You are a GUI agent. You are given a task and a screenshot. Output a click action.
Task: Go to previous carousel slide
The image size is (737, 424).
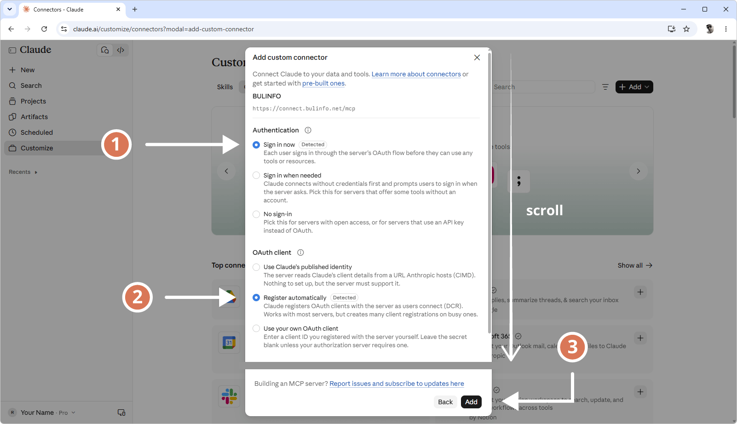click(x=226, y=171)
